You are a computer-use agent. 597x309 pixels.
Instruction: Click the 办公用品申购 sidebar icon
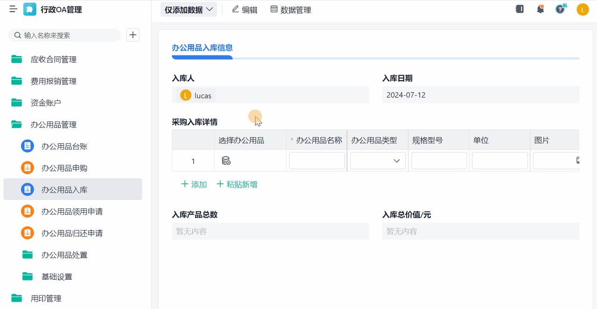28,168
